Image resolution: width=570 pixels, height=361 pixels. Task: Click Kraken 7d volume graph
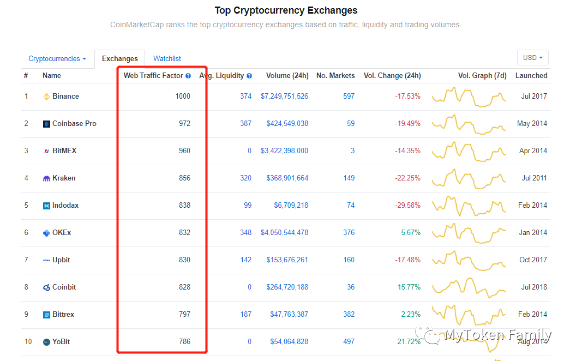[x=469, y=178]
